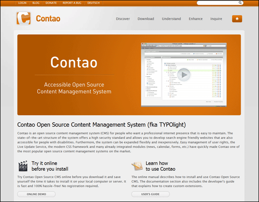Click the Contao logo icon
This screenshot has height=202, width=259.
pyautogui.click(x=24, y=18)
